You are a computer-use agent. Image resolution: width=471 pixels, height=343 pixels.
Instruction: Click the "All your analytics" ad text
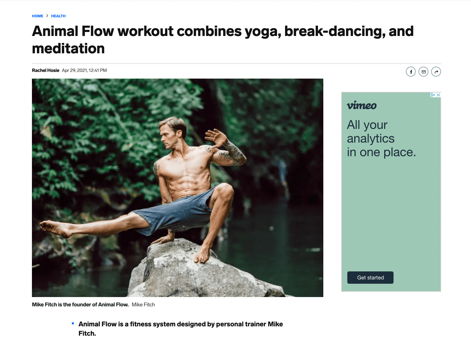coord(381,139)
